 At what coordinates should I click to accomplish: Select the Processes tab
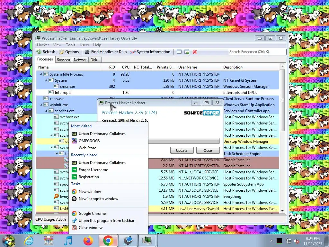pos(45,59)
